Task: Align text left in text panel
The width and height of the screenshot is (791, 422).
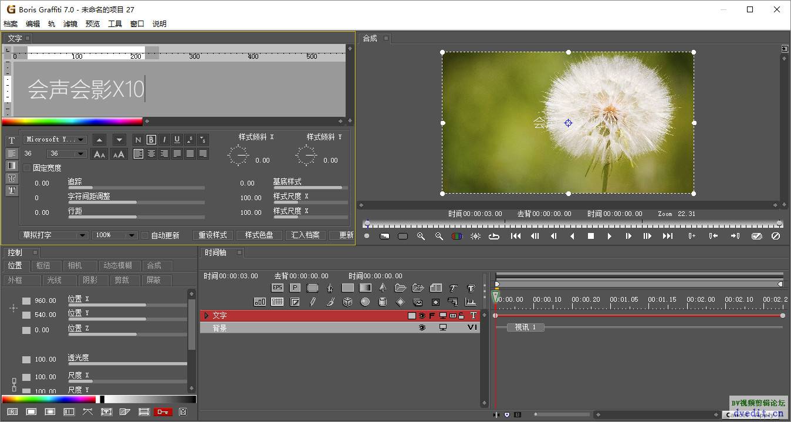Action: [x=138, y=154]
